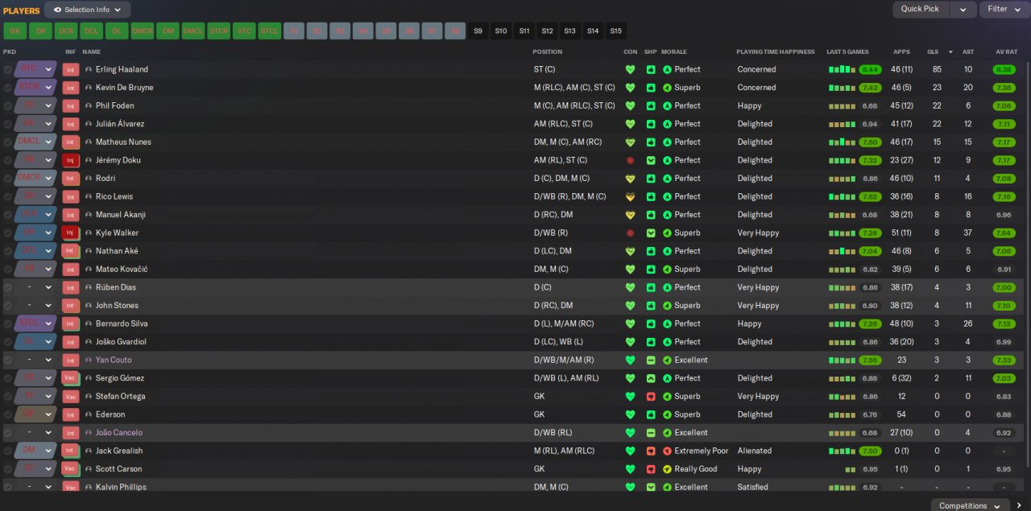1031x511 pixels.
Task: Click the red condition icon for Jérémy Doku
Action: point(630,160)
